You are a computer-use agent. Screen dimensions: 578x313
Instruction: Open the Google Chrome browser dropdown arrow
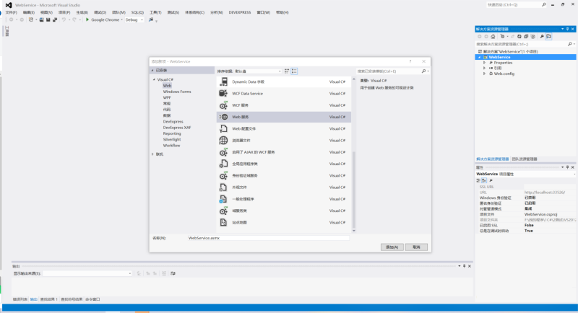[121, 20]
